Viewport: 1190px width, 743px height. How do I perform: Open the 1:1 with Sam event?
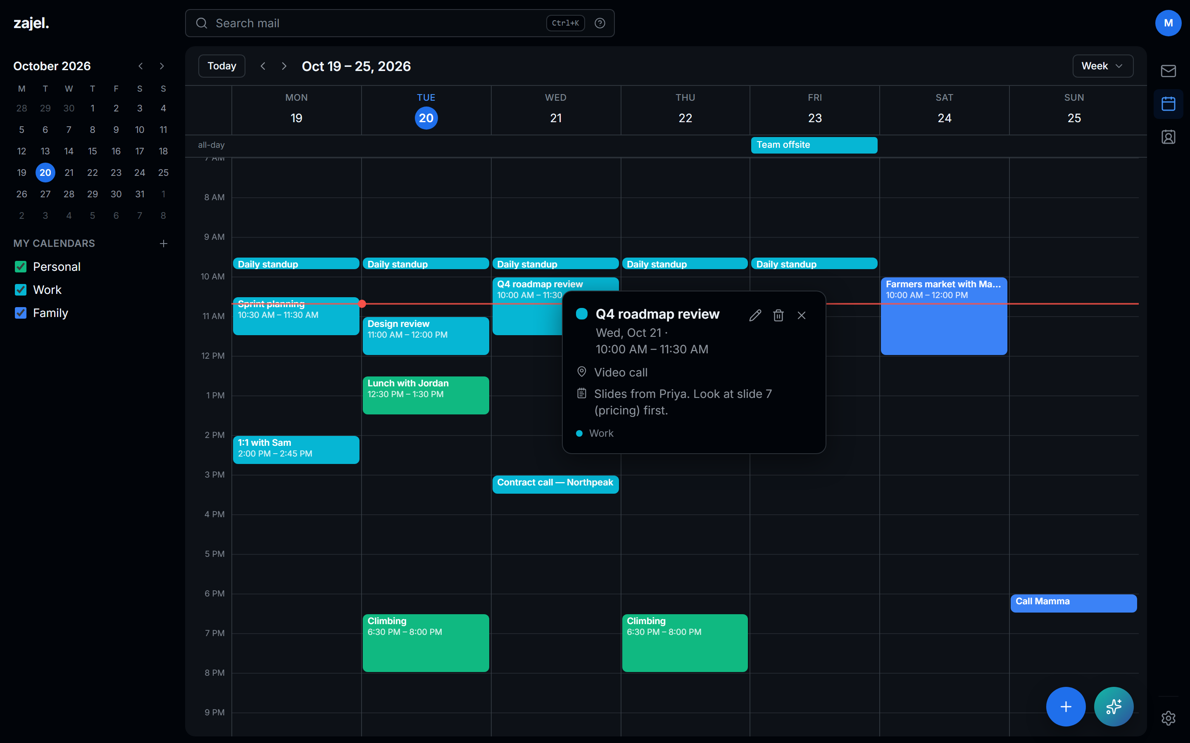[296, 450]
